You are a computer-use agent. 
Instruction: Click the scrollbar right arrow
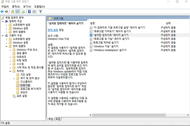188,115
